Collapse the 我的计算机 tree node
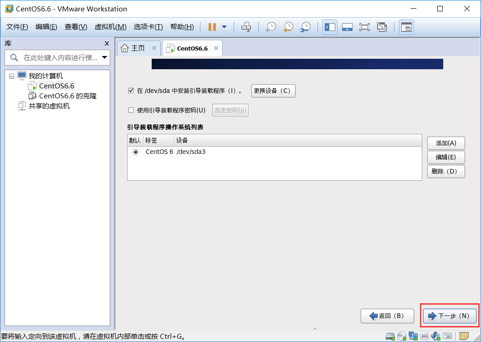Viewport: 481px width, 342px height. (x=12, y=76)
